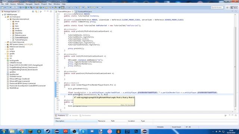Click the Debug bug toolbar icon

pyautogui.click(x=21, y=7)
